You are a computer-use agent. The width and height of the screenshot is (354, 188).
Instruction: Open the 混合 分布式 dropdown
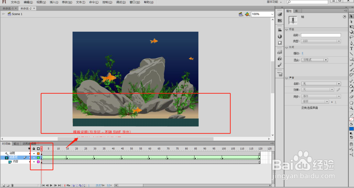click(x=314, y=60)
